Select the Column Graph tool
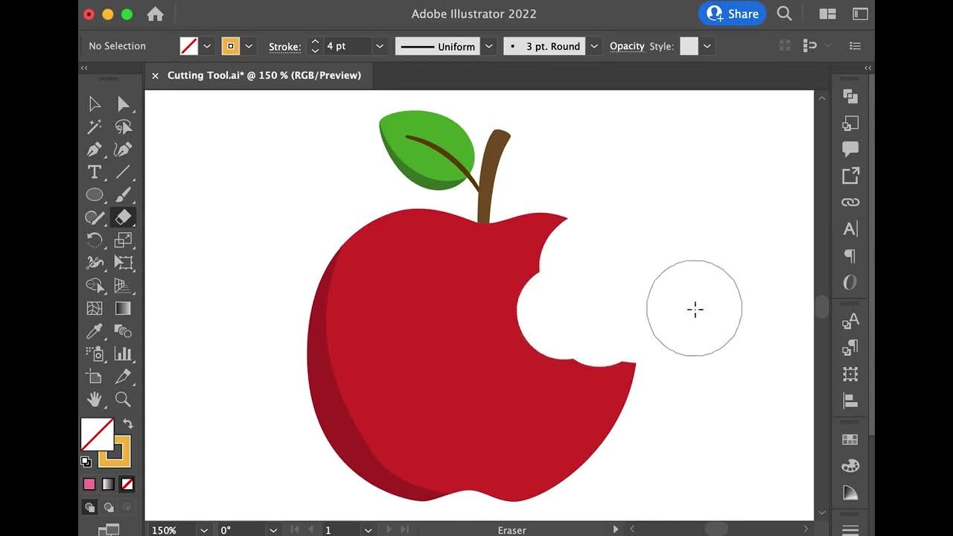953x536 pixels. [x=123, y=354]
